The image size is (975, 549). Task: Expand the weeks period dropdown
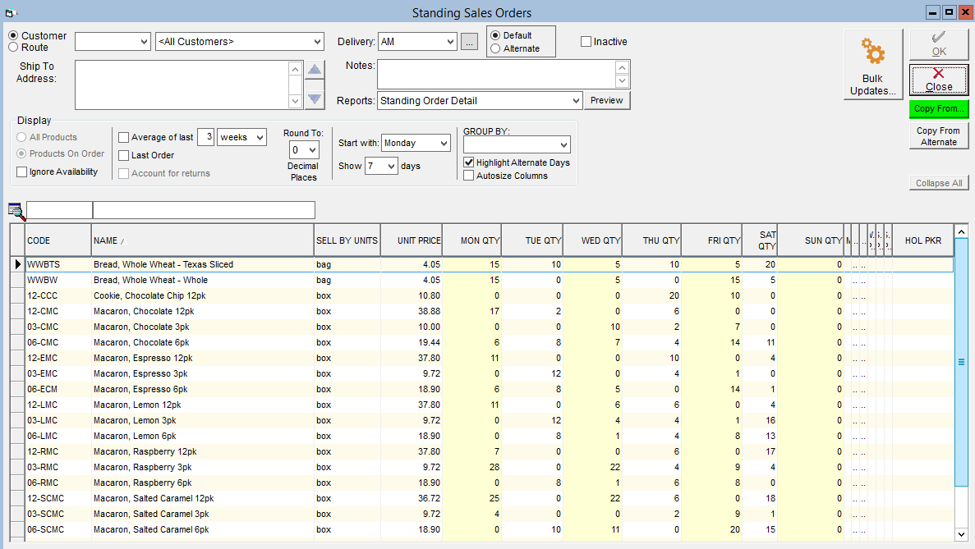click(x=260, y=137)
